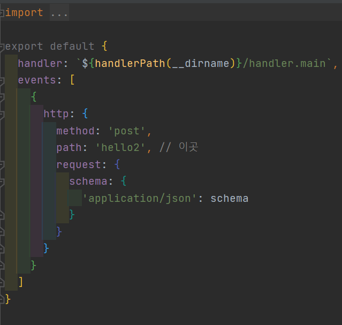
Task: Expand the folded import block gutter marker
Action: 2,13
